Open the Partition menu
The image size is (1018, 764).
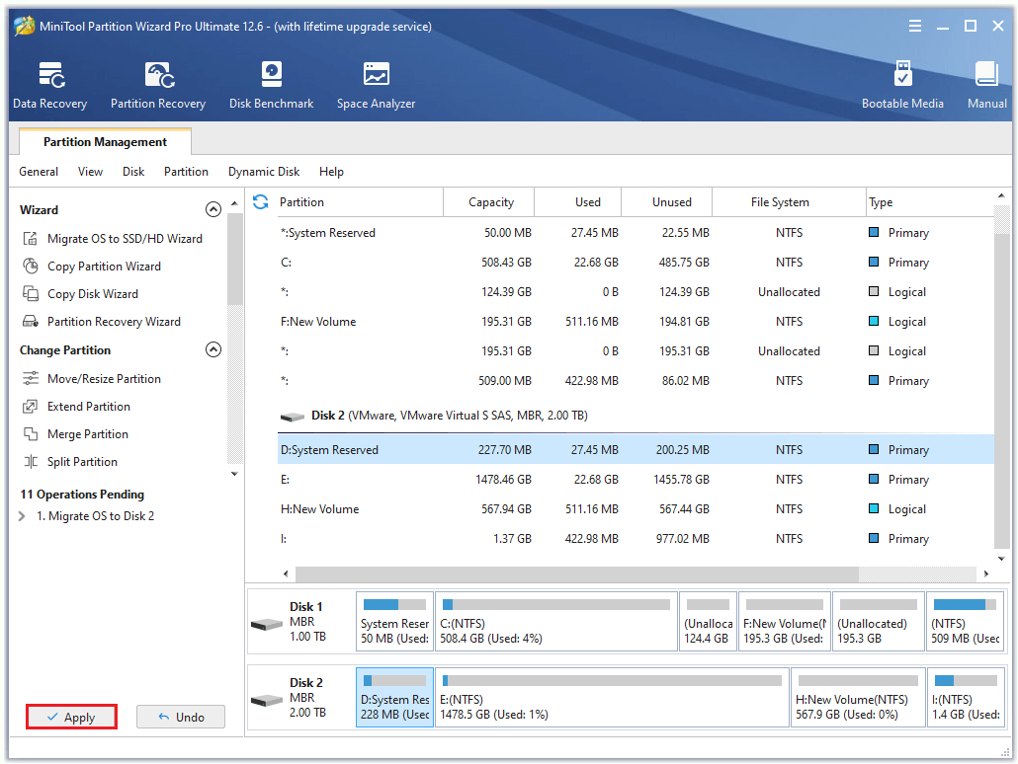[187, 171]
